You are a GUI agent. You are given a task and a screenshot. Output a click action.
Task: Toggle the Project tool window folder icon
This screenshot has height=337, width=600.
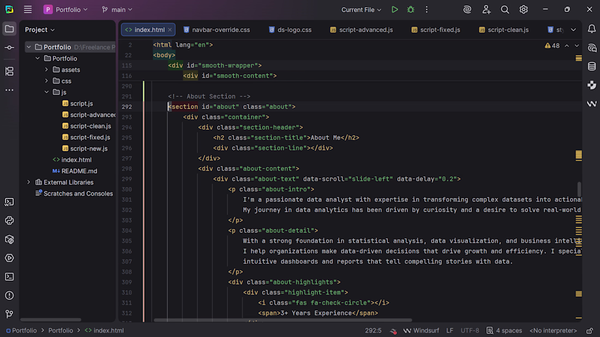pyautogui.click(x=9, y=29)
